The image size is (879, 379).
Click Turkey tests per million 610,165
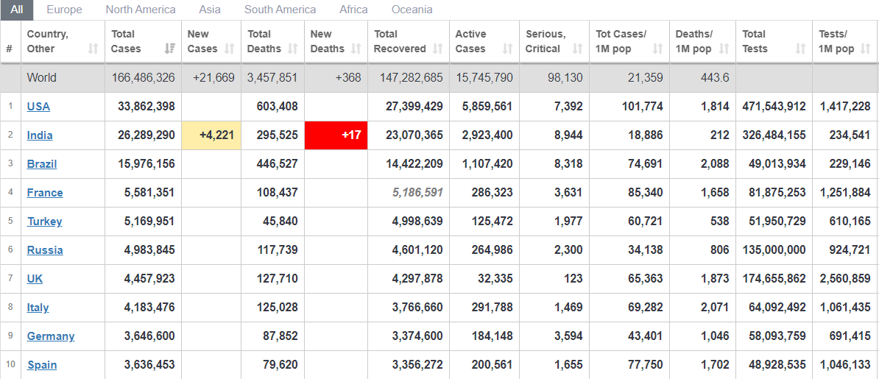850,222
